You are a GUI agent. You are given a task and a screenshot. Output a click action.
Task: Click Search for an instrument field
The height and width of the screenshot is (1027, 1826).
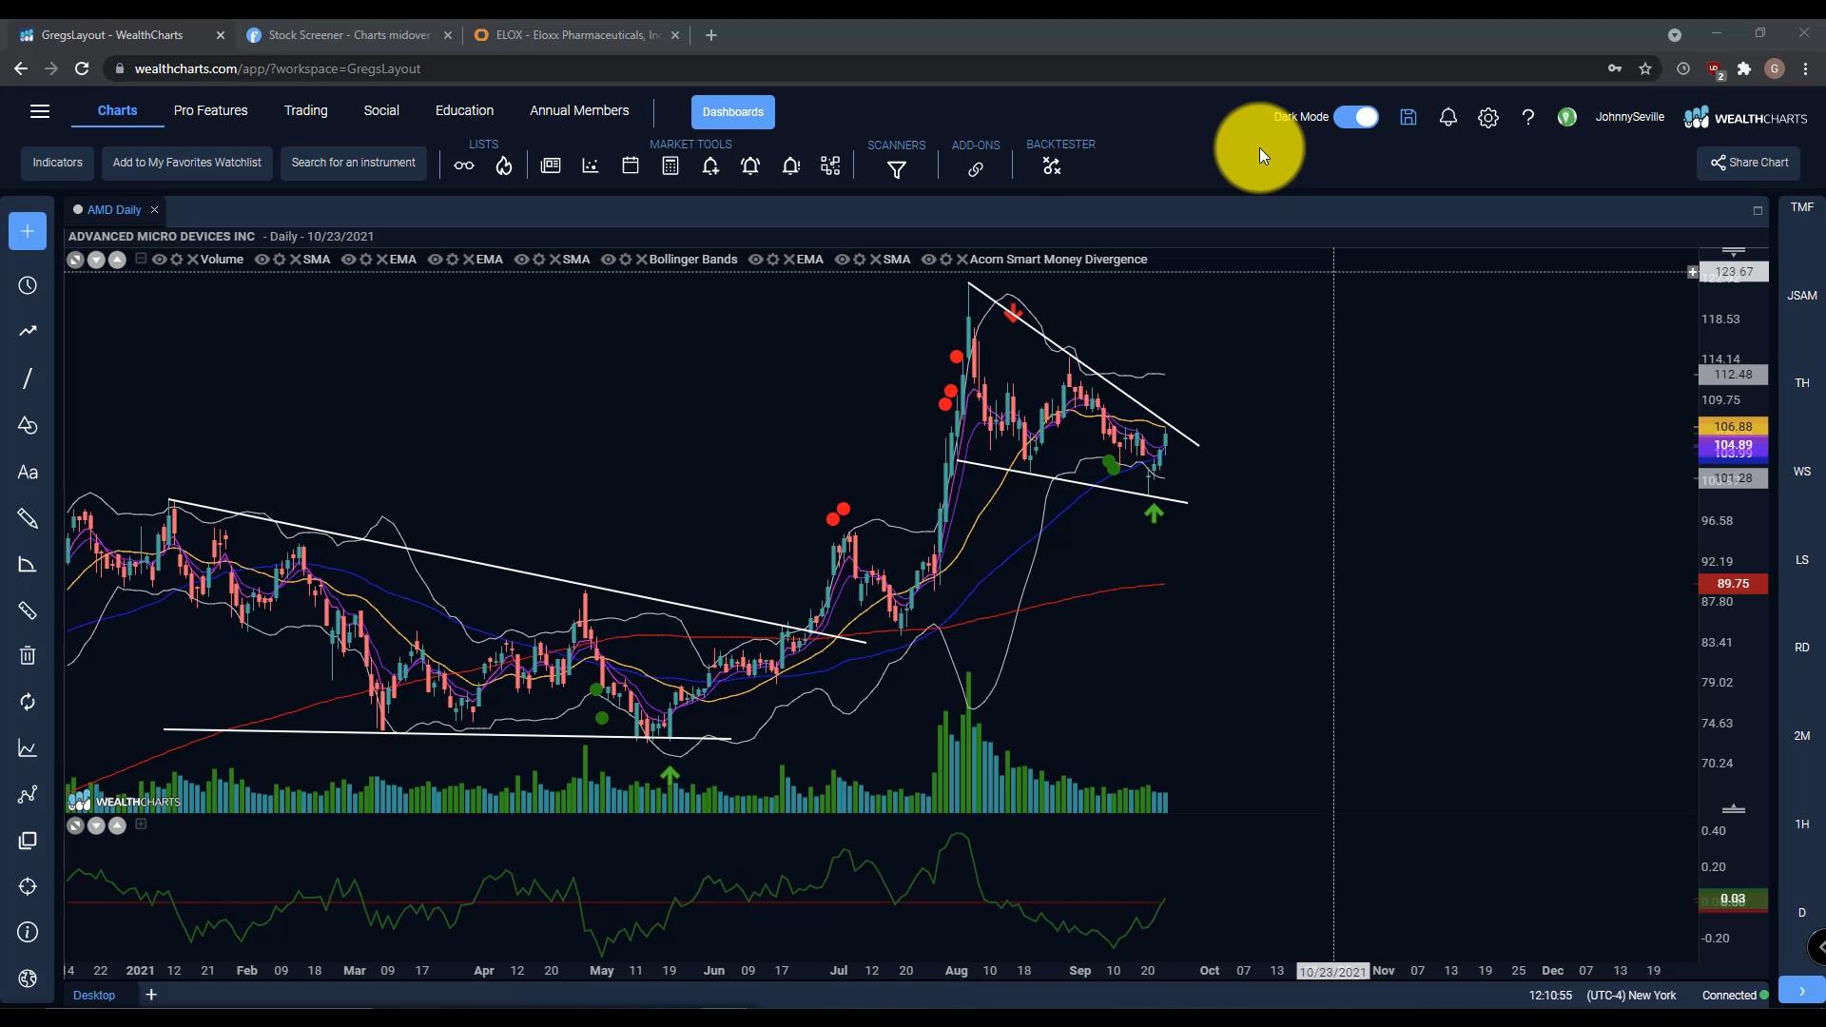tap(354, 163)
